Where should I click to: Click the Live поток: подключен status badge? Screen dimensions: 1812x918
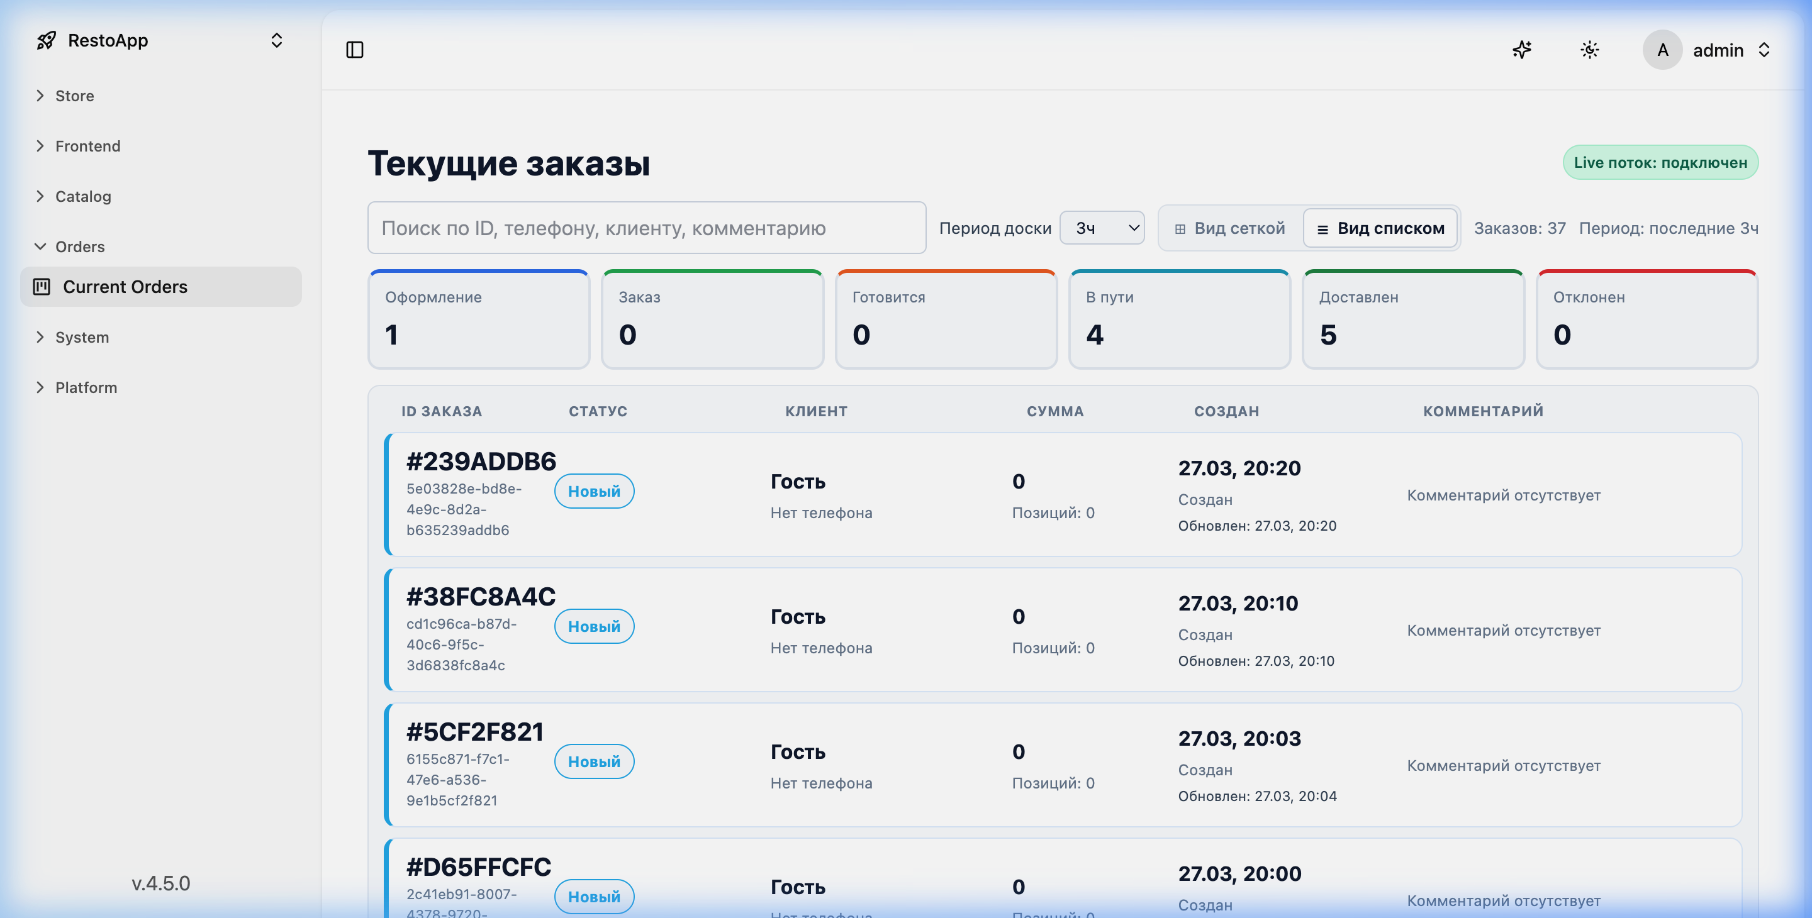[x=1660, y=162]
